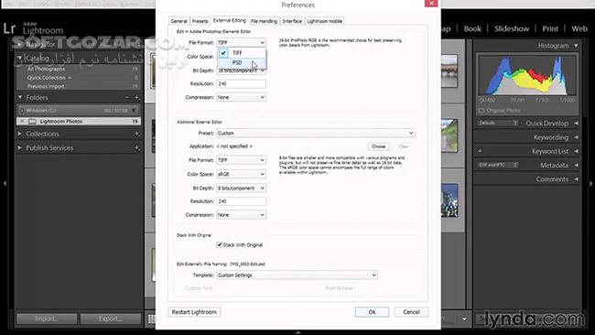Screen dimensions: 595x335
Task: Open the Lightroom mobile tab
Action: coord(324,21)
